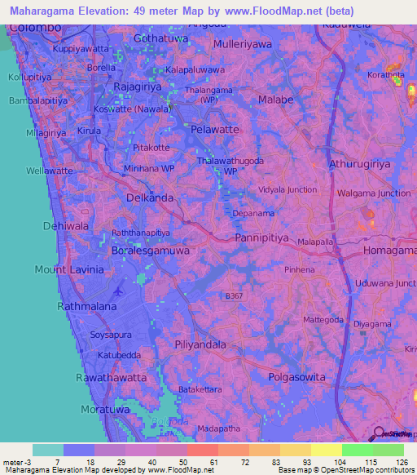Click 'Maharagama Elevation Map developed by www.FloodMap.net' text

point(110,470)
